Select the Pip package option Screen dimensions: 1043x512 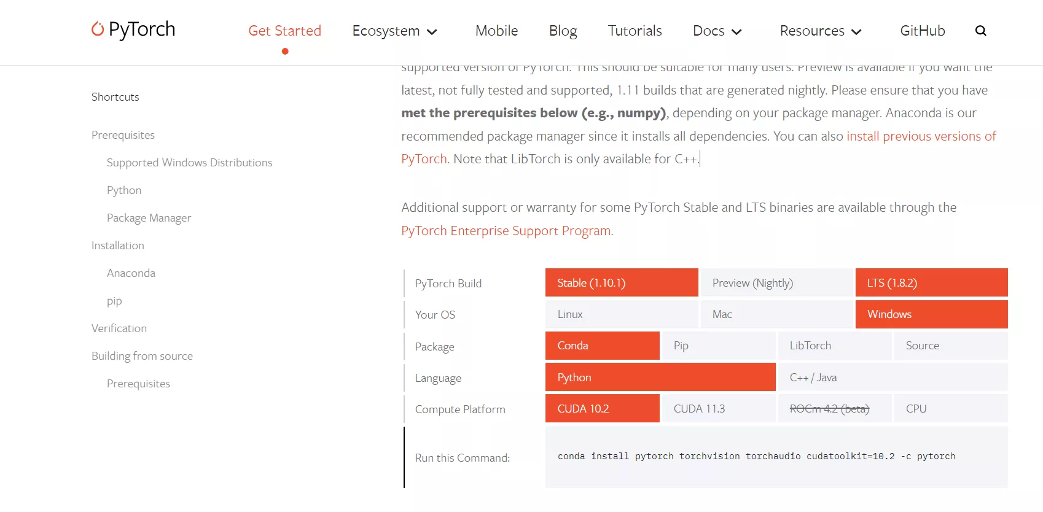point(718,346)
